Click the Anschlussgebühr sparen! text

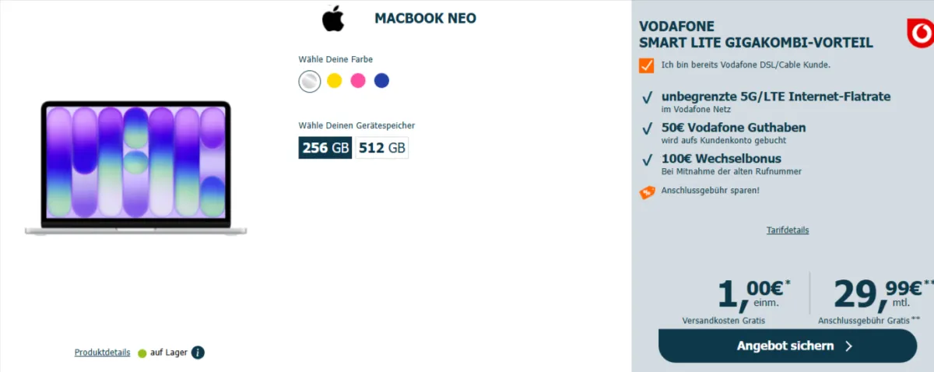(x=710, y=191)
